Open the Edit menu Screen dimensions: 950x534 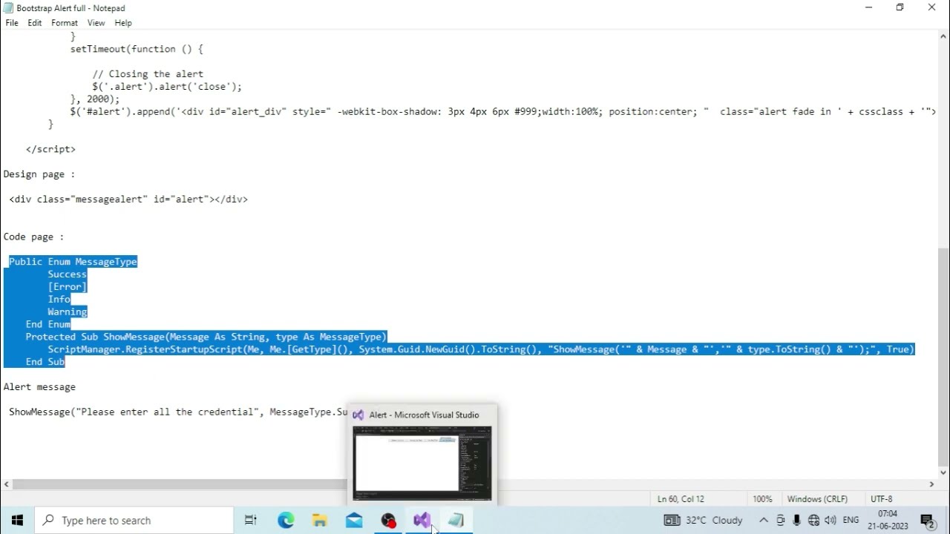[35, 23]
